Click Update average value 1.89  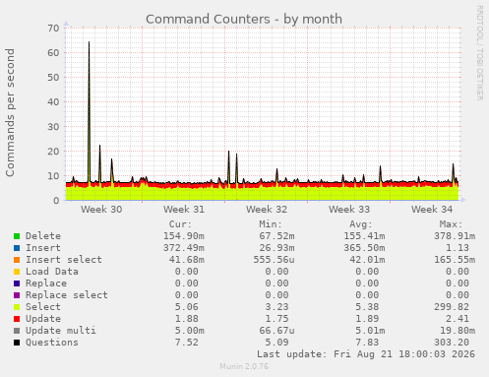click(x=367, y=319)
